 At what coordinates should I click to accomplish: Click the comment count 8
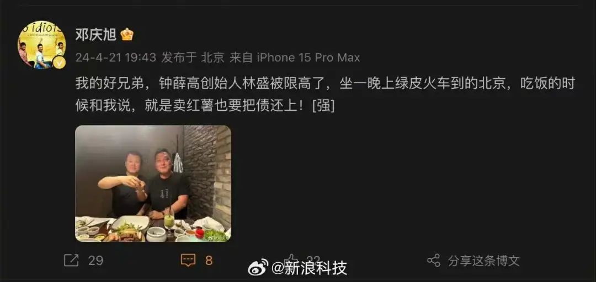[x=209, y=261]
